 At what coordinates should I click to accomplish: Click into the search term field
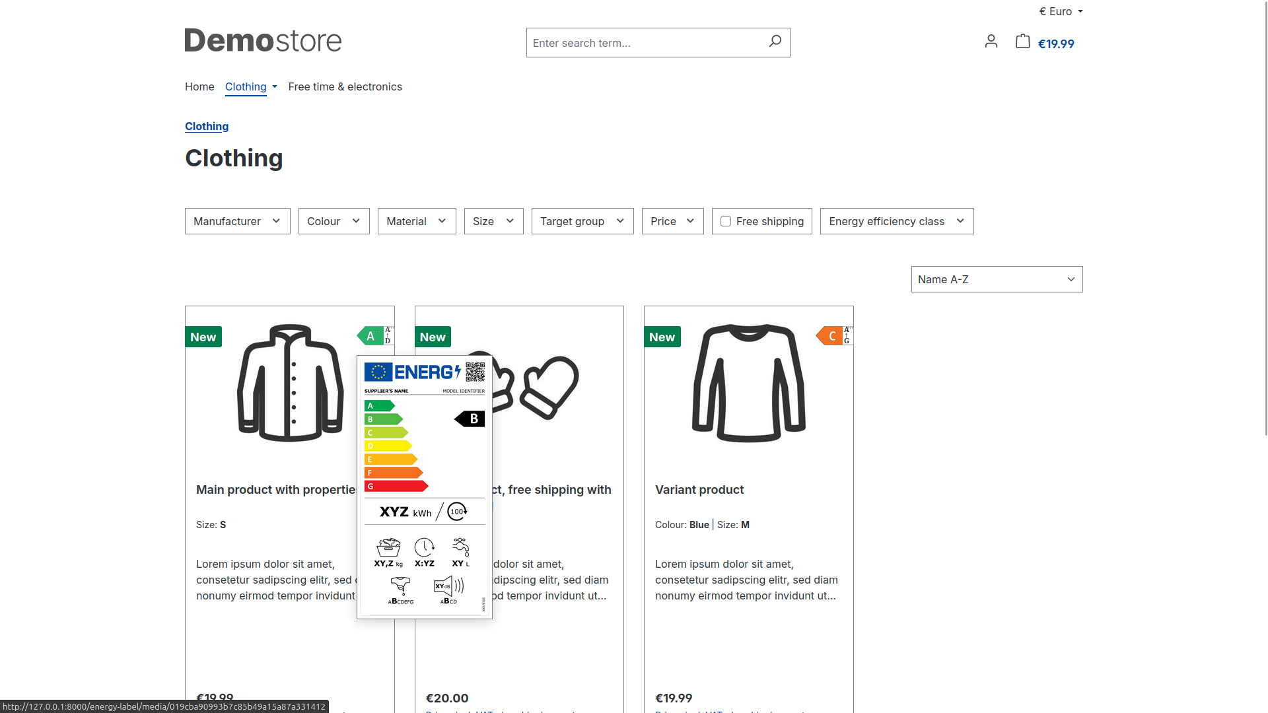click(x=644, y=43)
